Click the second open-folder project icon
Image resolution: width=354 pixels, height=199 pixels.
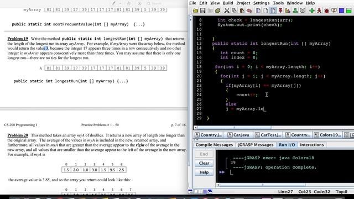click(217, 11)
